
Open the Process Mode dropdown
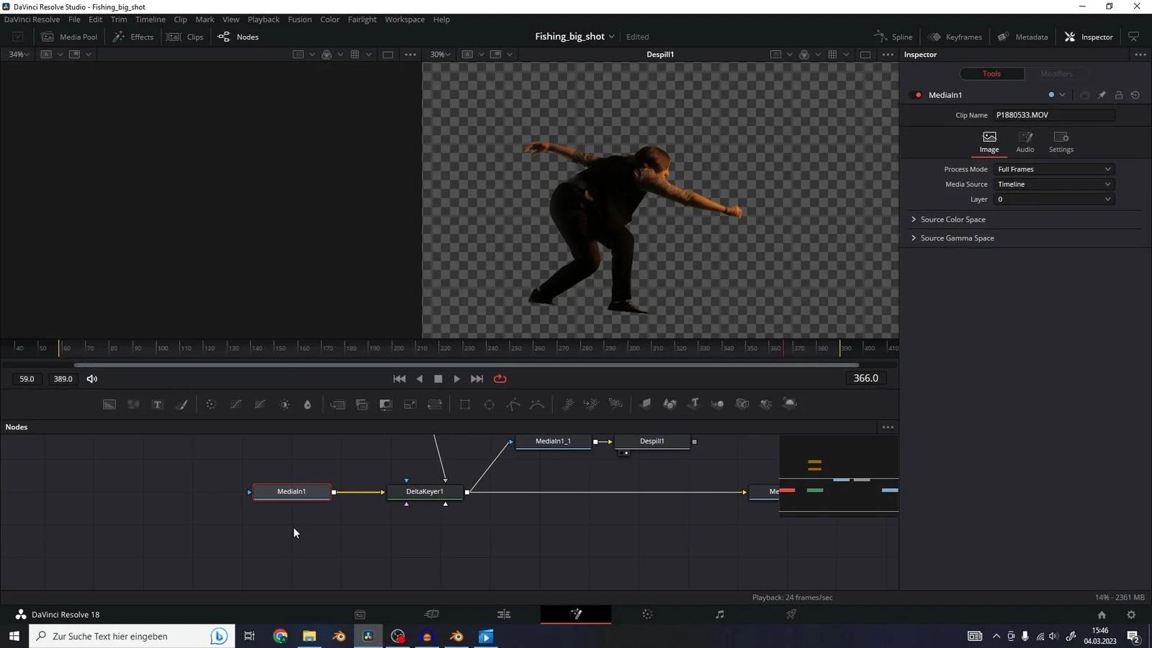coord(1053,168)
